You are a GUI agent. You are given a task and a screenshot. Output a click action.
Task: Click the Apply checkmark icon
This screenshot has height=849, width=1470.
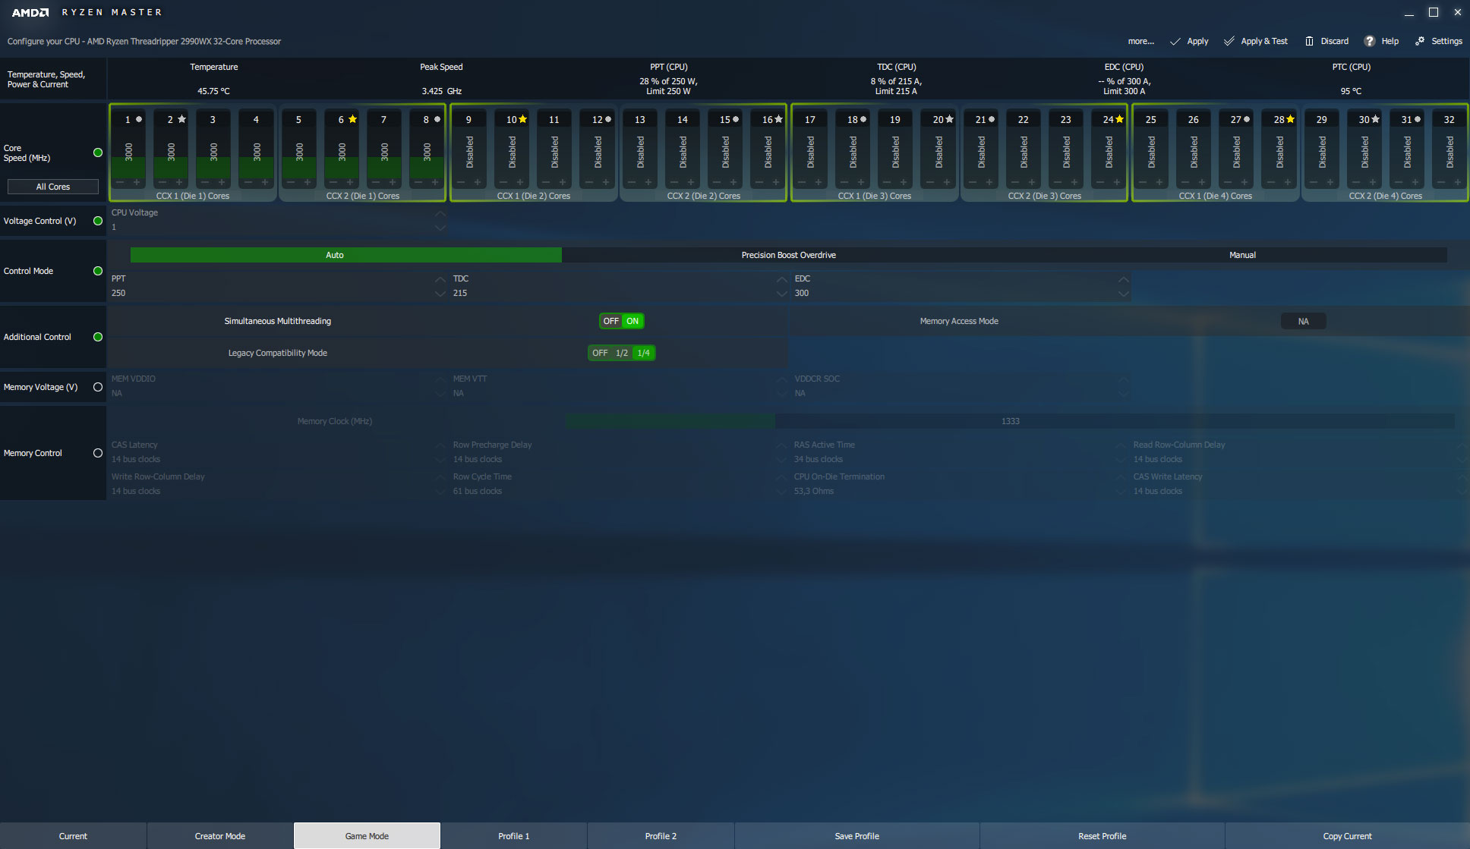click(x=1175, y=42)
